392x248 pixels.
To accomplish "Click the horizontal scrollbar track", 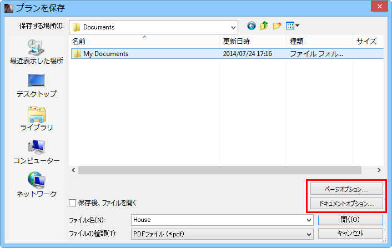I will click(220, 170).
